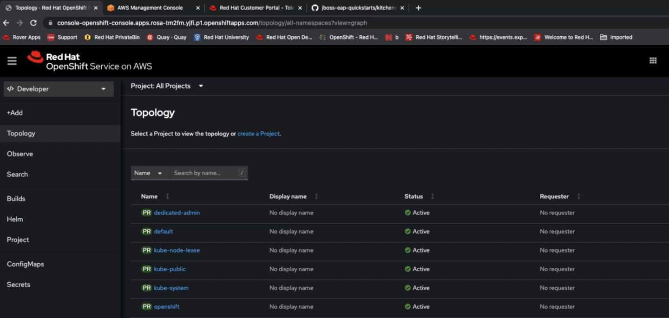
Task: Sort projects by Name column arrows
Action: [168, 196]
